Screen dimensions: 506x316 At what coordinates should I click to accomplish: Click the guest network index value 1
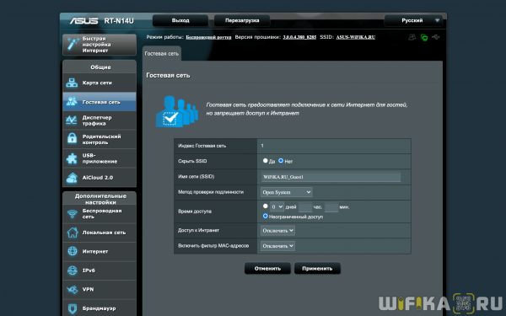click(x=262, y=146)
